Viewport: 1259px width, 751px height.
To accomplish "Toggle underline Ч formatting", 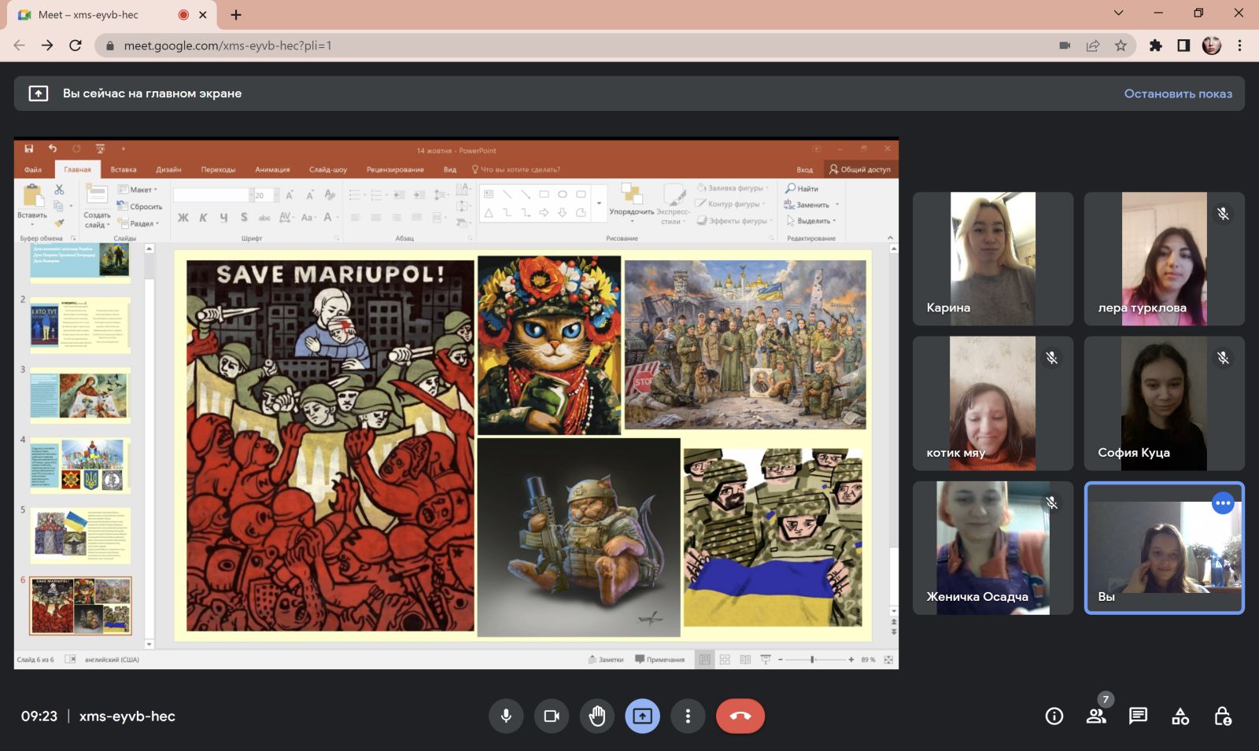I will coord(223,217).
